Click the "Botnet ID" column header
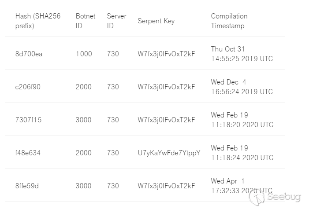The image size is (313, 209). click(86, 21)
